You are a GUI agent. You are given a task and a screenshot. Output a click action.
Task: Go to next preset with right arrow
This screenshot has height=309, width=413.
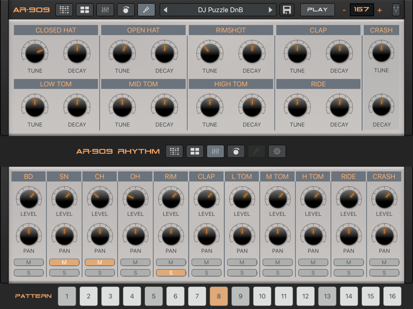click(270, 10)
